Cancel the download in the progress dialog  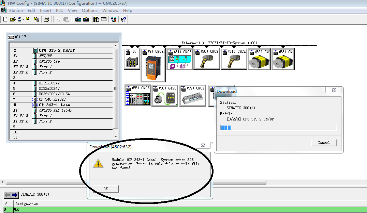coord(324,143)
